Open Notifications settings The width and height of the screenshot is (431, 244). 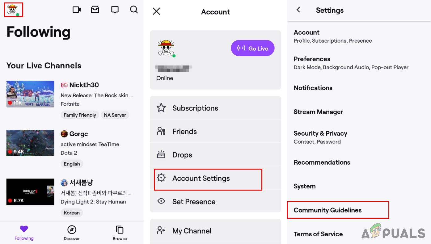click(x=359, y=88)
